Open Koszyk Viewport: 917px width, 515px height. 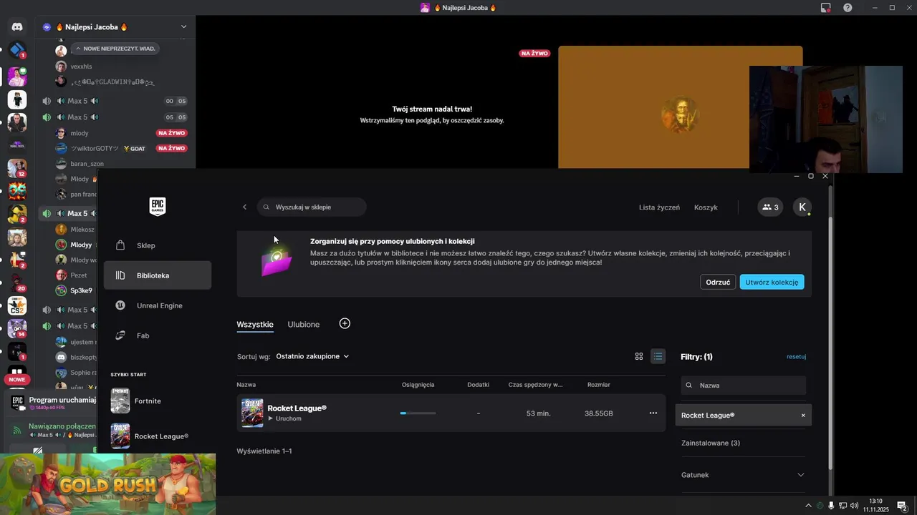[706, 207]
